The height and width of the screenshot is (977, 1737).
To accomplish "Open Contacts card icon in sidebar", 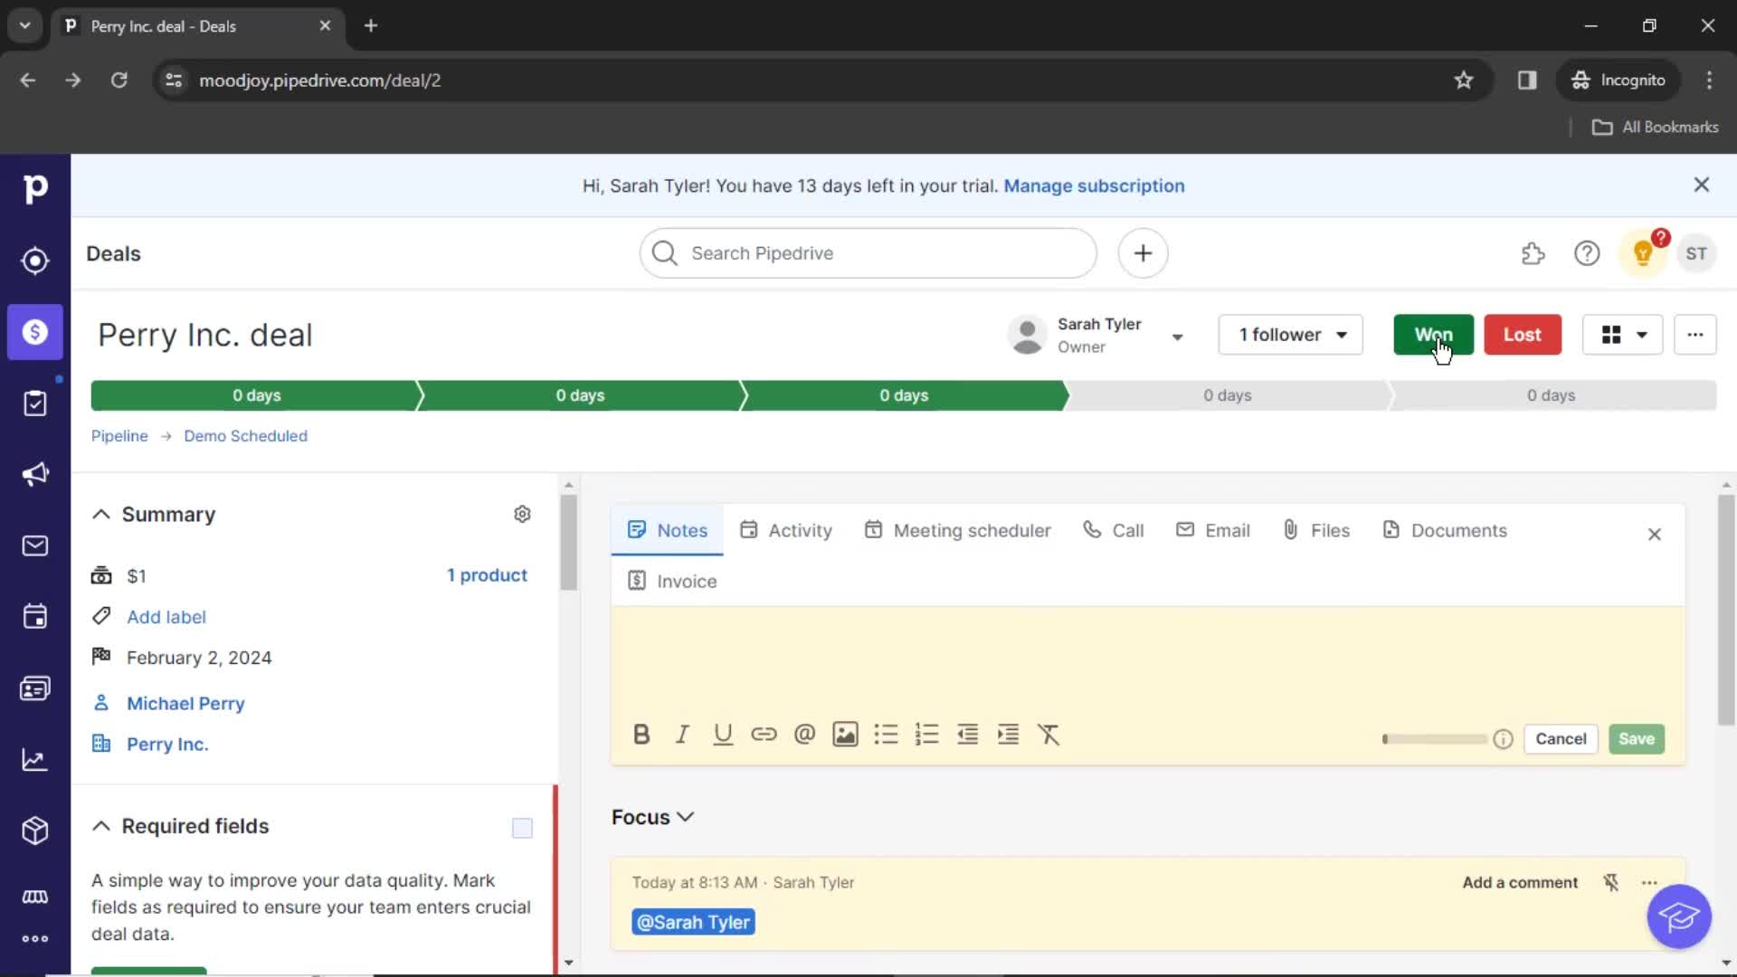I will (x=35, y=688).
